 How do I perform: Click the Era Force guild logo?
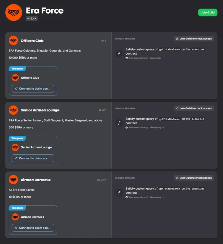pyautogui.click(x=14, y=13)
